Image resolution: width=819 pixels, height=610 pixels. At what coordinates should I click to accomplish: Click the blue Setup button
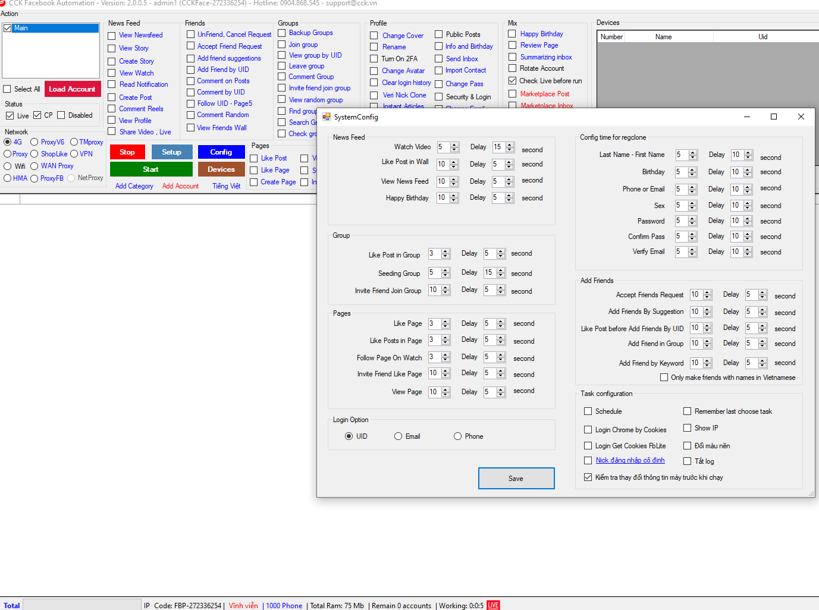point(172,152)
